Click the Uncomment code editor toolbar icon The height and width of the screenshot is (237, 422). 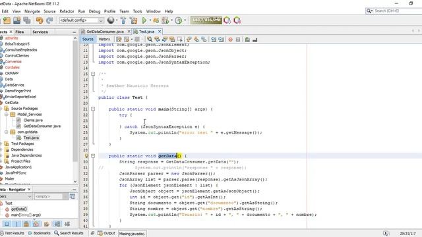255,39
